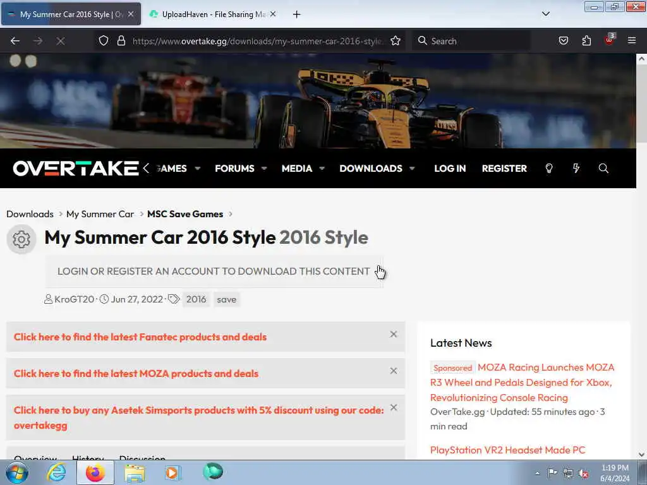The height and width of the screenshot is (485, 647).
Task: Click the Latest News heading
Action: 461,343
